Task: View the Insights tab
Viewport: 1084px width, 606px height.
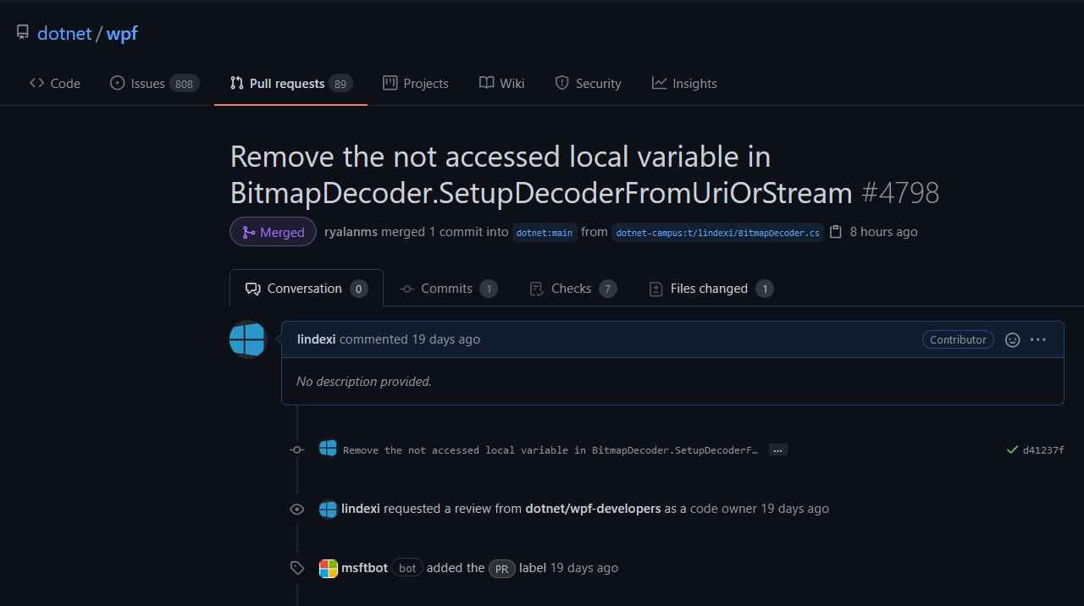Action: pos(684,83)
